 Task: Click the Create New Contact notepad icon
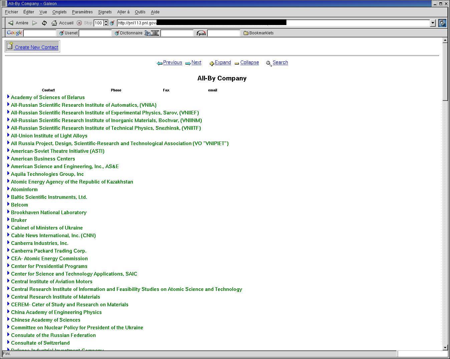point(10,46)
